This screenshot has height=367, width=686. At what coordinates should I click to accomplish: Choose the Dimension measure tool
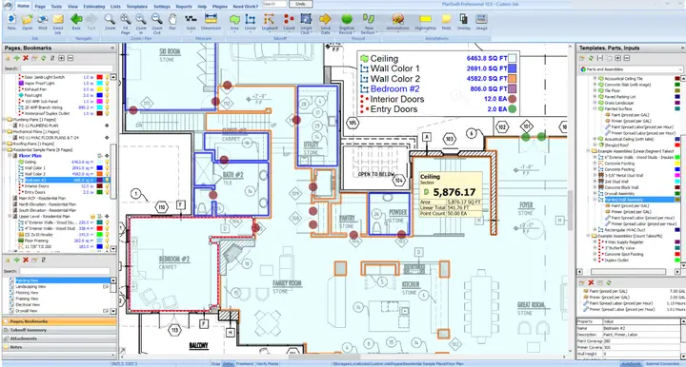[211, 22]
